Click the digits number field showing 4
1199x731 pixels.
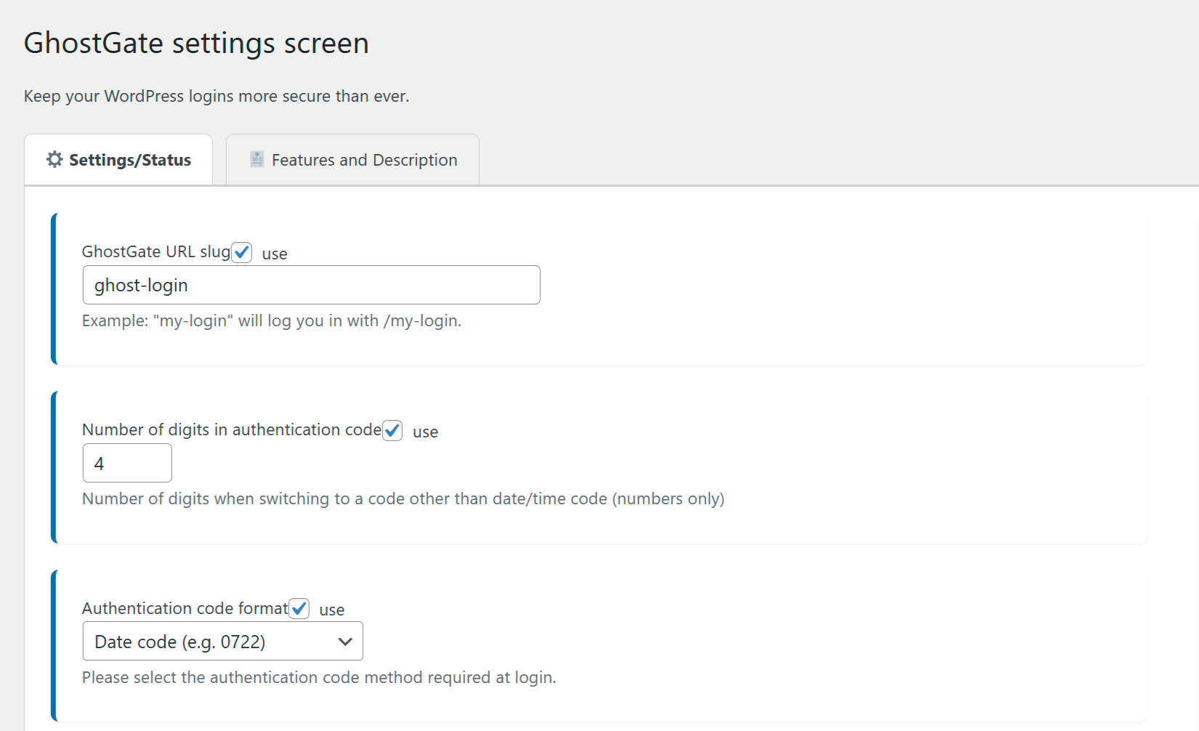(x=127, y=463)
